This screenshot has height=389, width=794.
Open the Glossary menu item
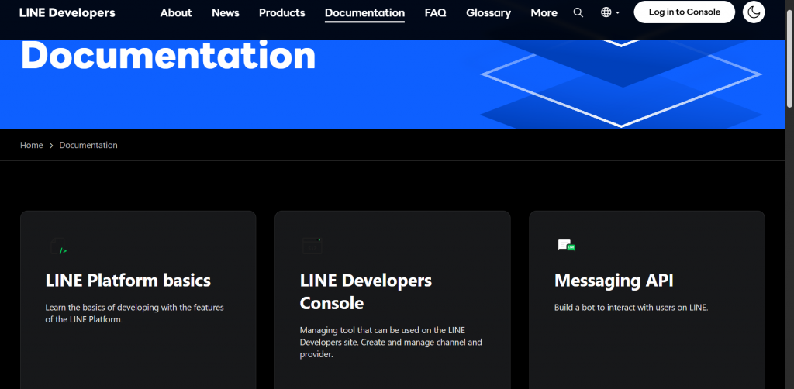click(x=488, y=12)
